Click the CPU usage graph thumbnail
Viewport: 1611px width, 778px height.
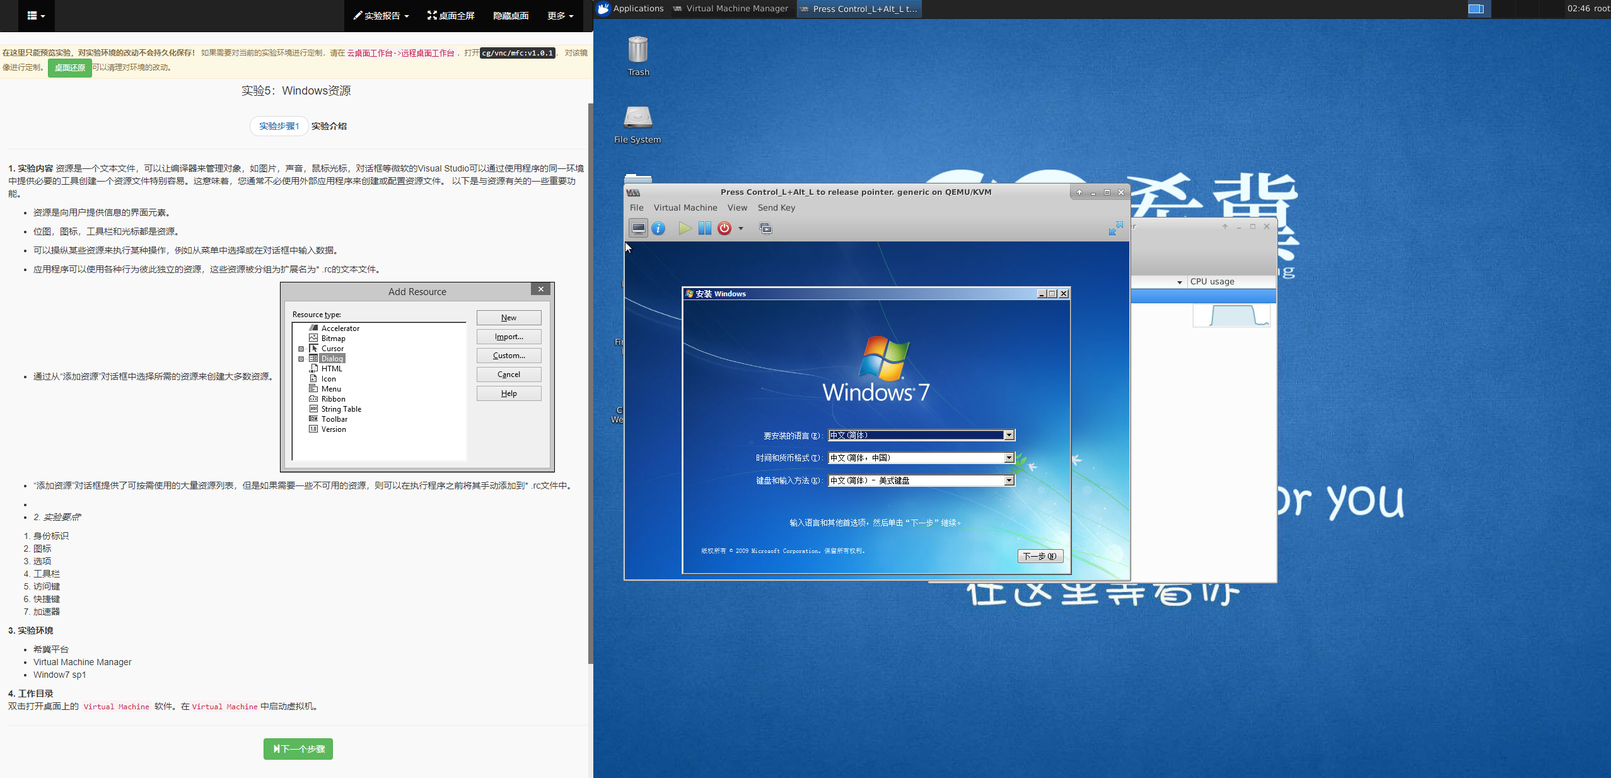click(x=1231, y=315)
